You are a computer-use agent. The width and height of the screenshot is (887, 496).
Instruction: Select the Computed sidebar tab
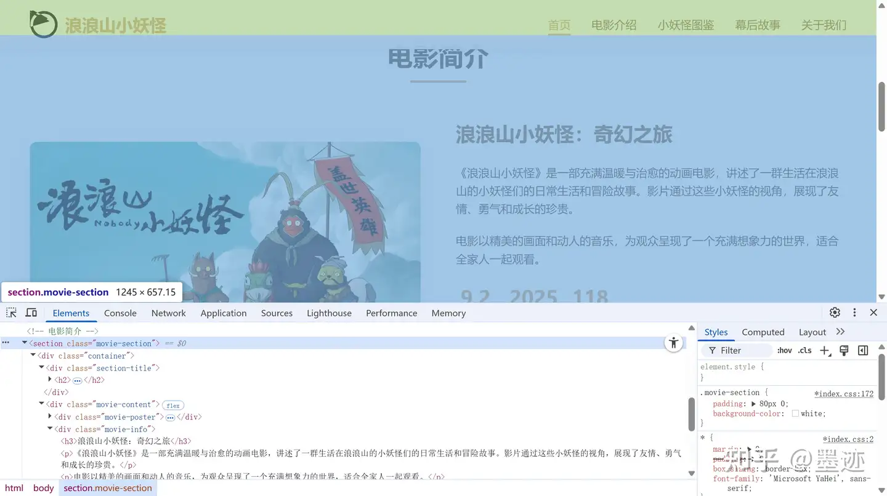(x=763, y=332)
